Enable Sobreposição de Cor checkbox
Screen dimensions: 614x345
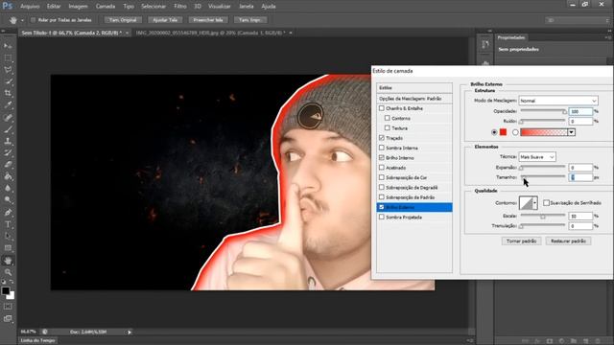click(x=382, y=177)
